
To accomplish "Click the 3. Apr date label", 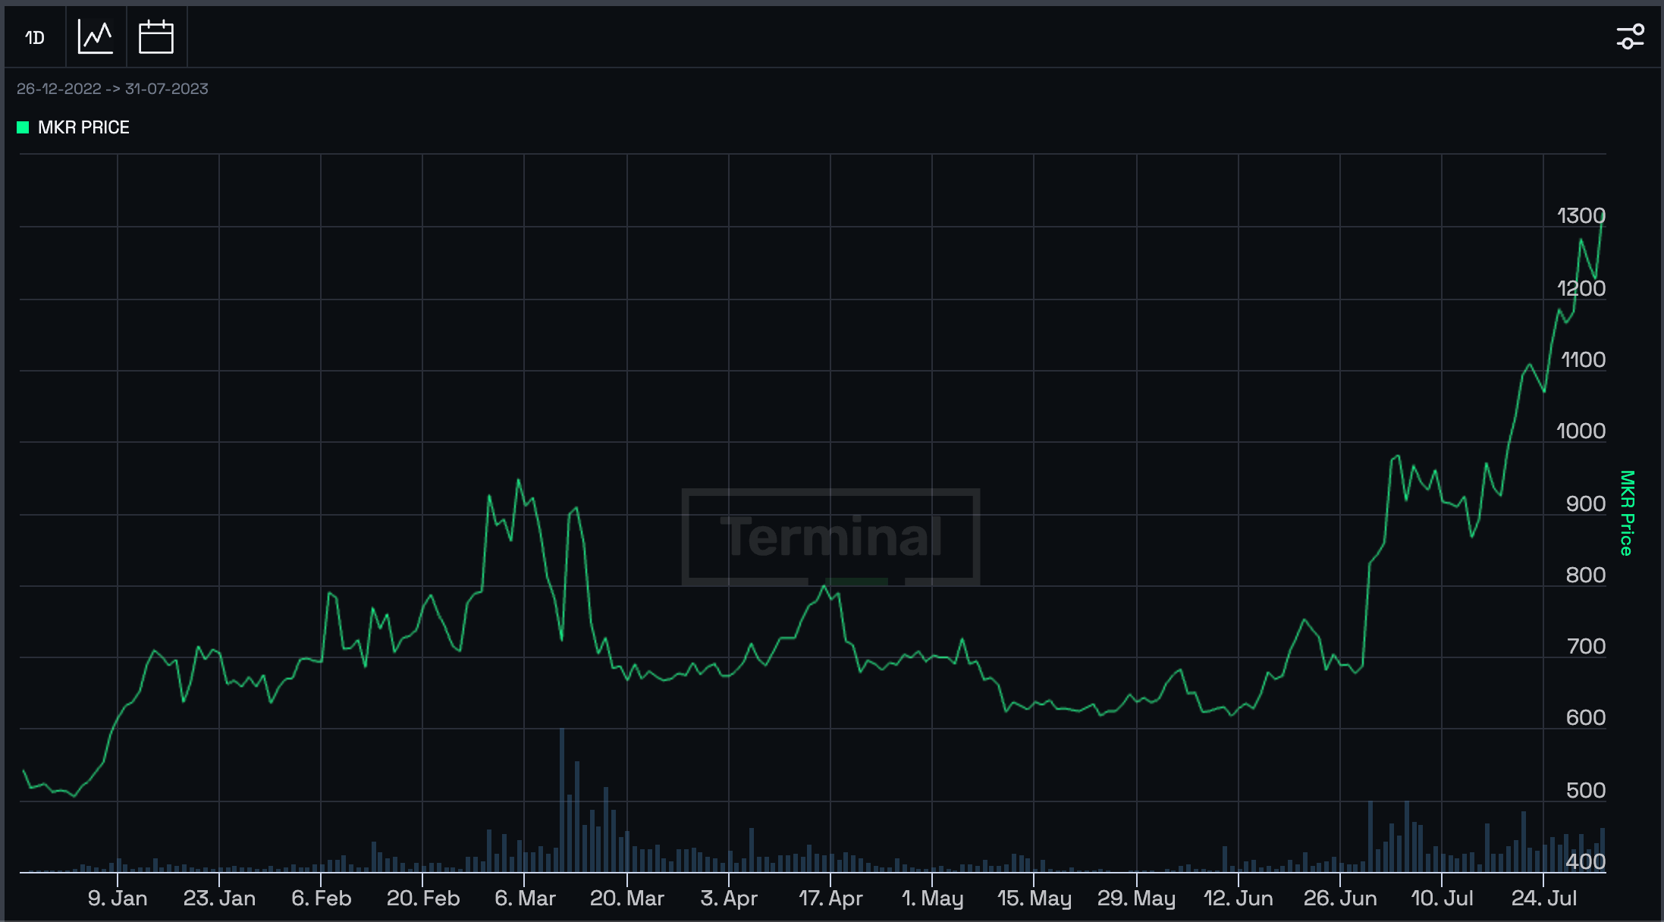I will 729,898.
